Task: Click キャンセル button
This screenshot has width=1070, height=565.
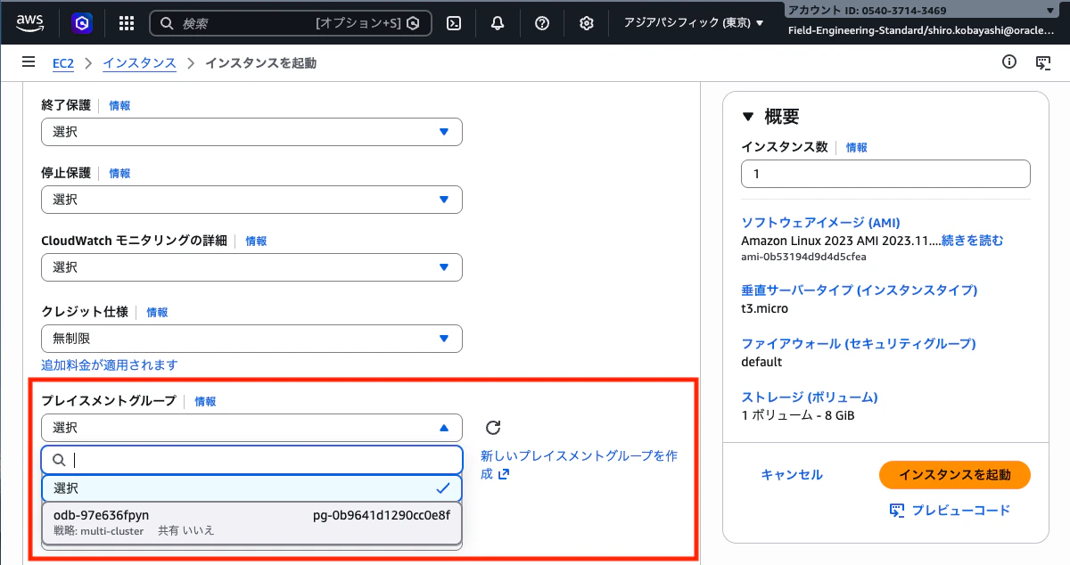Action: click(x=792, y=475)
